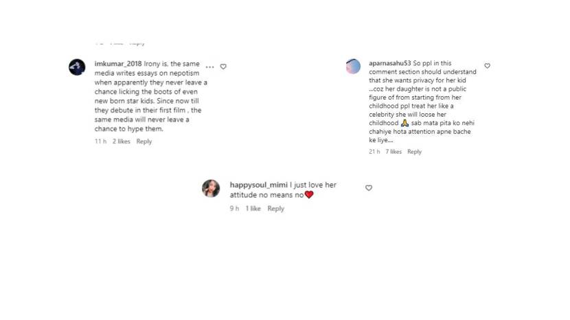Like happysoul_mimi's comment with the heart
The image size is (570, 320).
click(x=369, y=187)
